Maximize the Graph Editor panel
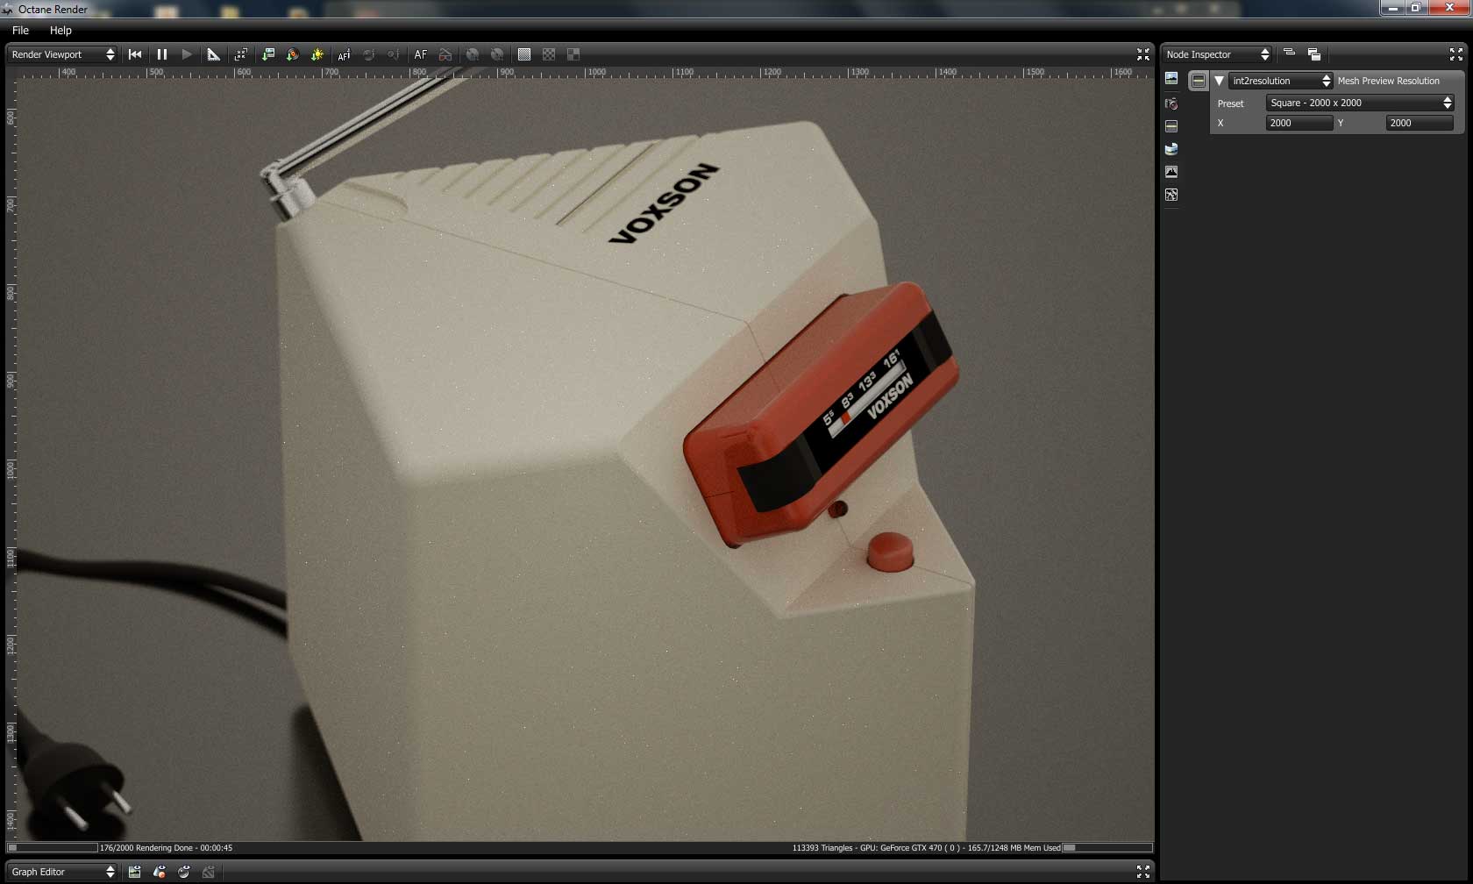Screen dimensions: 1473x884 (1143, 872)
